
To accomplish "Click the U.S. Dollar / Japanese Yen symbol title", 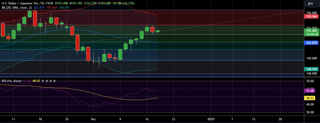I will pos(20,3).
